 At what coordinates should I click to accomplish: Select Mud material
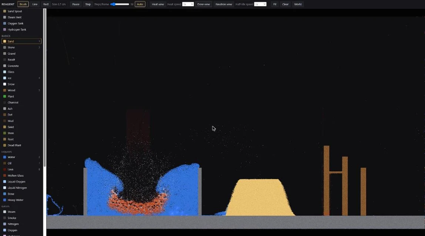pos(21,121)
